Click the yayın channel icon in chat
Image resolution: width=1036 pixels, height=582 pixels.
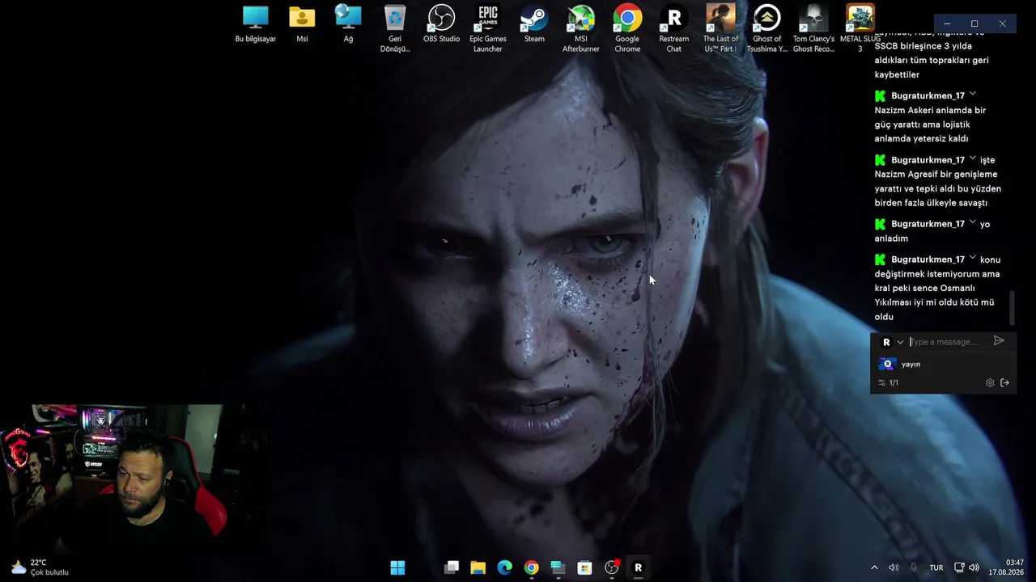click(888, 364)
